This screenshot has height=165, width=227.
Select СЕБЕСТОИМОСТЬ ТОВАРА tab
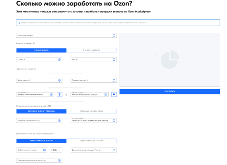pos(41,141)
